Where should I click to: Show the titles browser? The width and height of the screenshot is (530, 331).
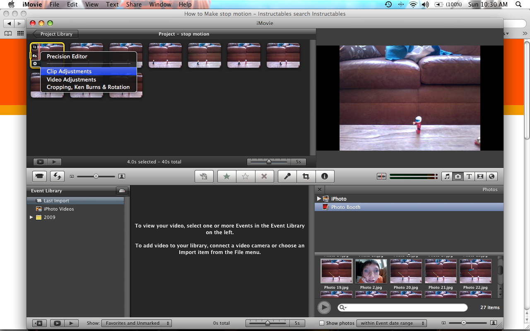click(469, 176)
